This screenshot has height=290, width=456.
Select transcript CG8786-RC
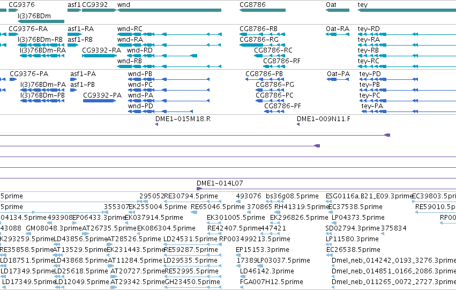(x=273, y=50)
